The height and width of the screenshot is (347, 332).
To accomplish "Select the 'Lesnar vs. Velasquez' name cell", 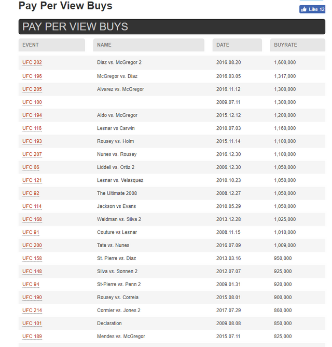I will pos(120,180).
